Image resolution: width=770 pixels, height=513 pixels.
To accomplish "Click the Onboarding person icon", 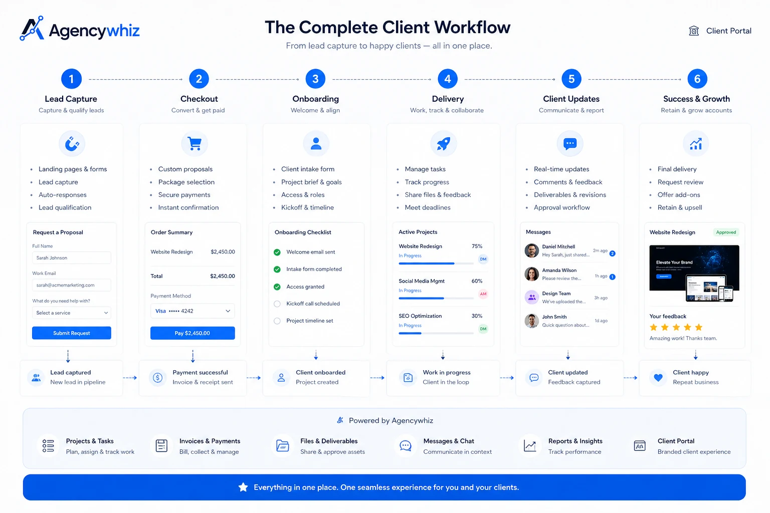I will tap(316, 144).
